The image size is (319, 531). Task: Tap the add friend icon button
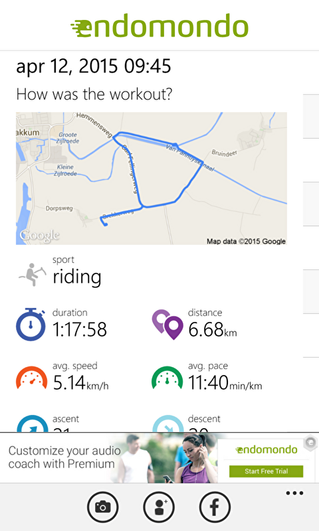159,507
